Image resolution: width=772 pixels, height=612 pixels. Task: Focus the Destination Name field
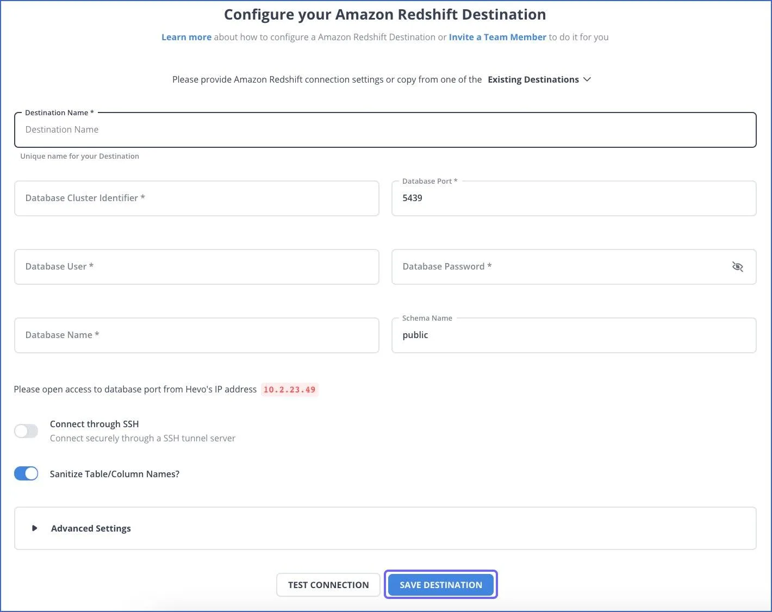[x=385, y=129]
